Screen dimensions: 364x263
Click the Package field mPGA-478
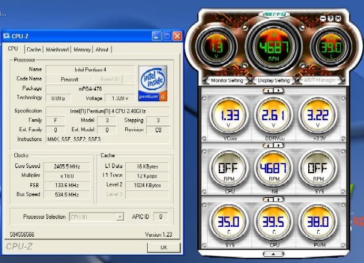90,89
